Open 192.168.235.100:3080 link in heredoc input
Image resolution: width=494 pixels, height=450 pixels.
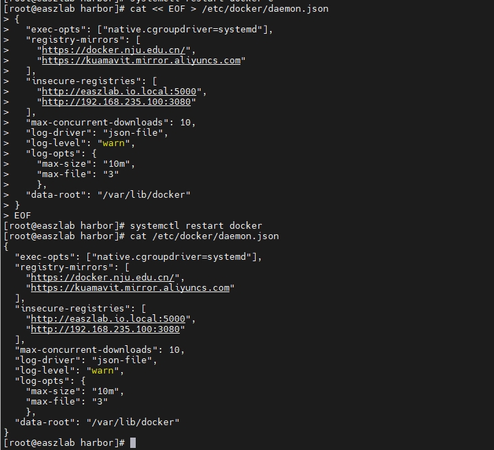(x=119, y=102)
